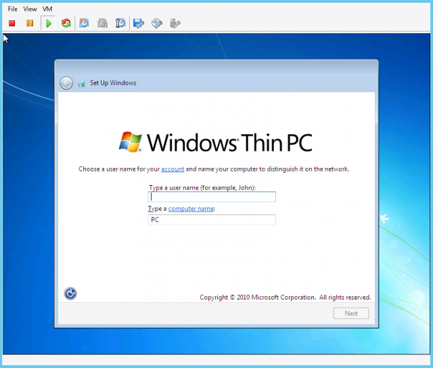The width and height of the screenshot is (433, 368).
Task: Follow the "computer name" hyperlink
Action: pyautogui.click(x=191, y=209)
